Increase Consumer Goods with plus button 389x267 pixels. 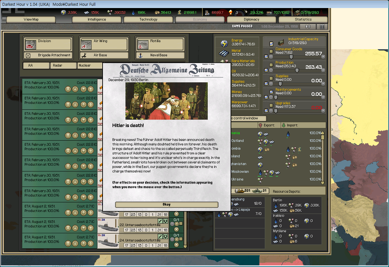pos(323,57)
